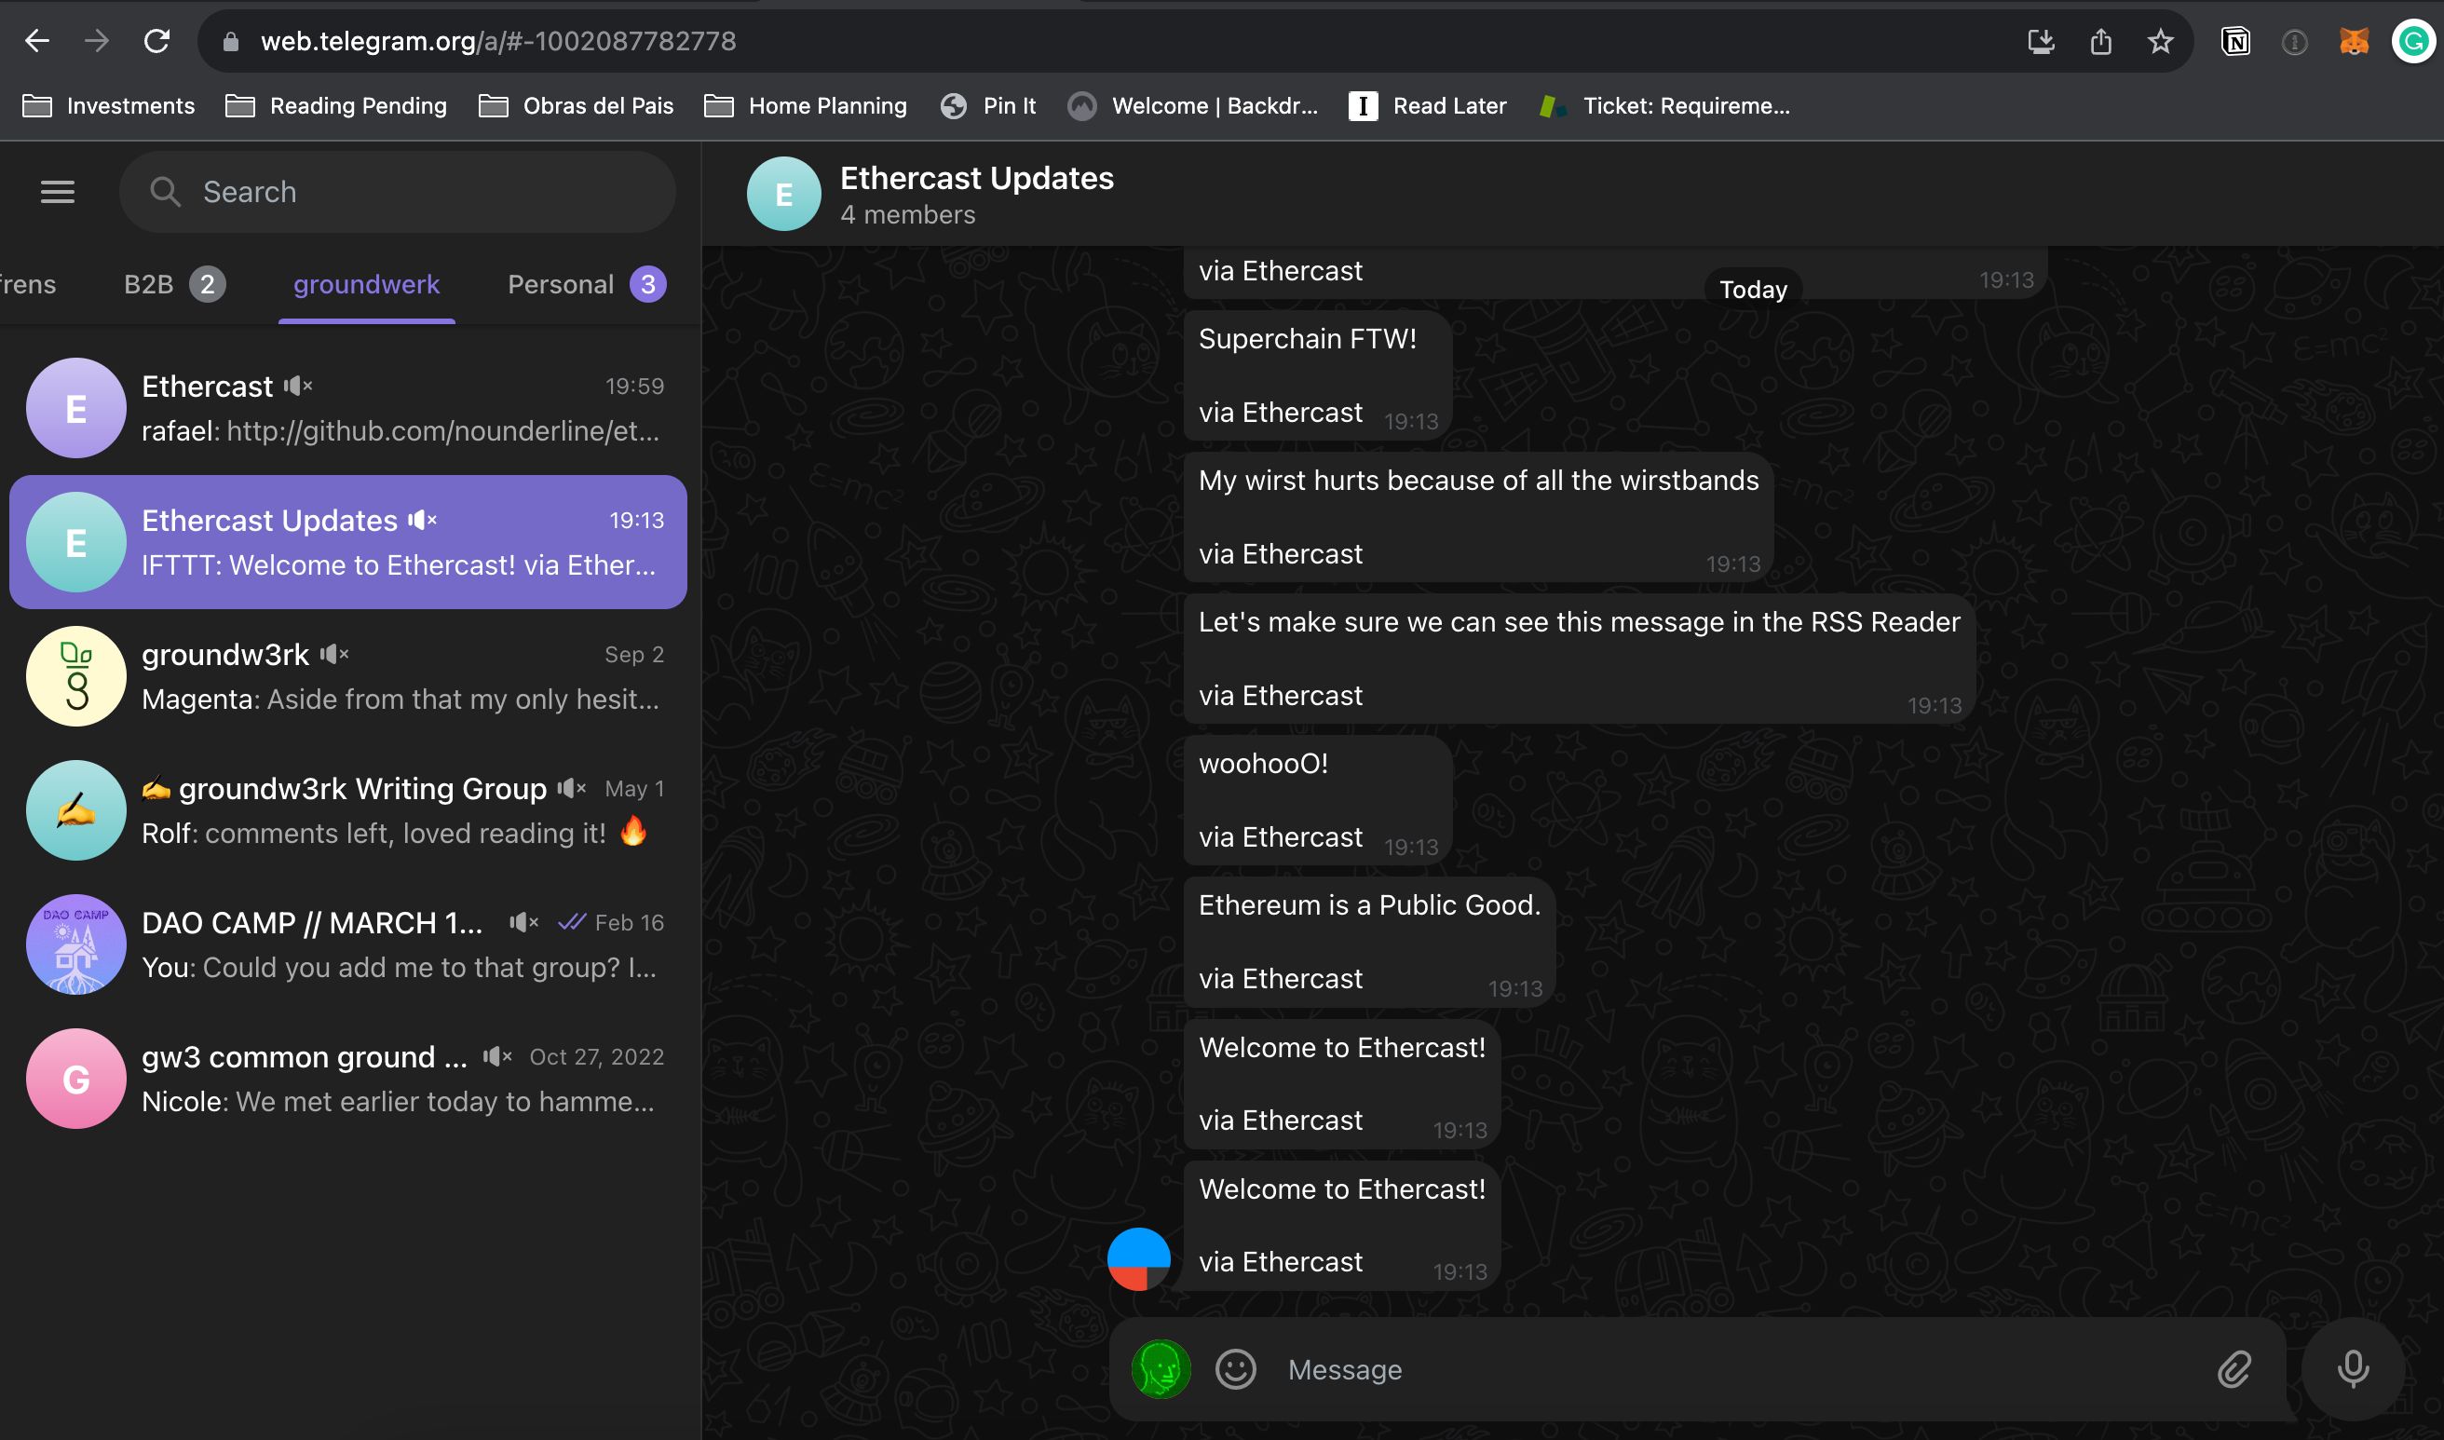The width and height of the screenshot is (2444, 1440).
Task: Click the grey circular extension icon
Action: click(2295, 42)
